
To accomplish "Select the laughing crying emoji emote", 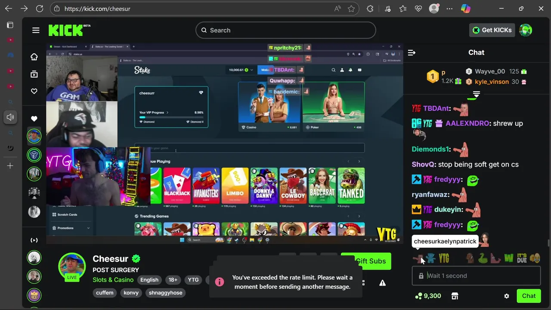I will pyautogui.click(x=535, y=258).
